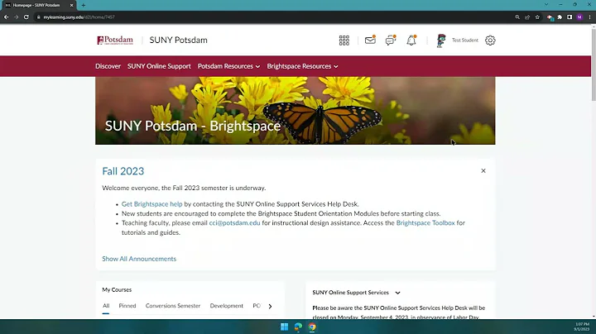Open the update alerts bell icon
The height and width of the screenshot is (334, 596).
[x=411, y=40]
